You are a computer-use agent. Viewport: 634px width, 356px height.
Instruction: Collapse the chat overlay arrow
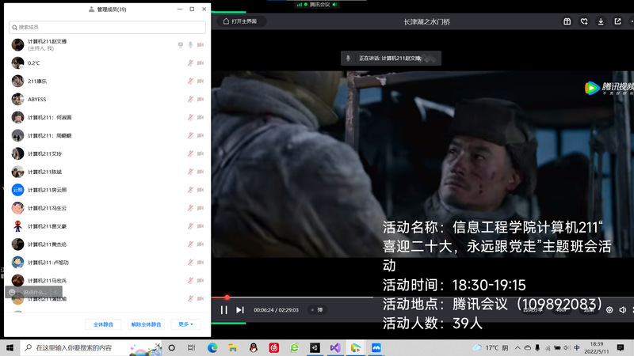click(x=55, y=292)
